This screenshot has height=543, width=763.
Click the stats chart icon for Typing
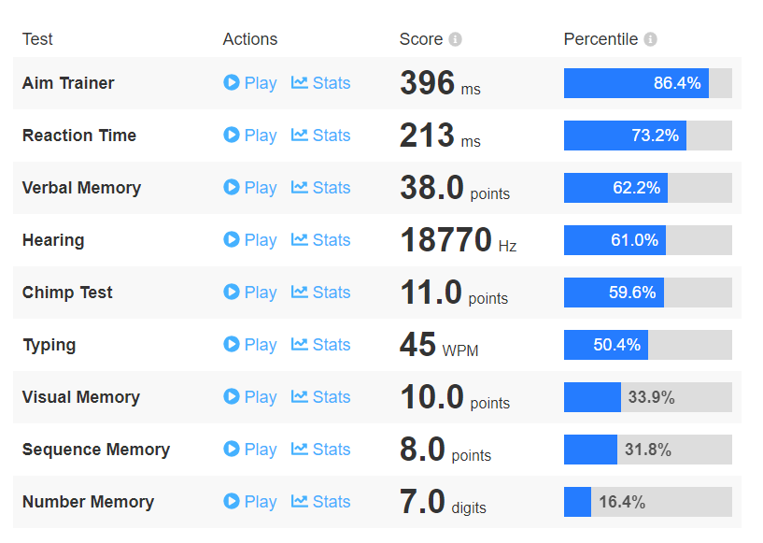click(x=300, y=344)
